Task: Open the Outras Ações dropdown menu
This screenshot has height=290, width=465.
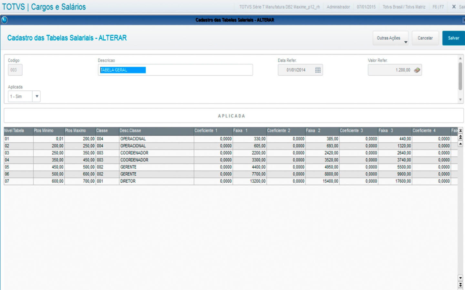Action: point(390,38)
